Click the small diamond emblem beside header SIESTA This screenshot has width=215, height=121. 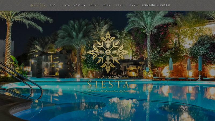point(32,5)
